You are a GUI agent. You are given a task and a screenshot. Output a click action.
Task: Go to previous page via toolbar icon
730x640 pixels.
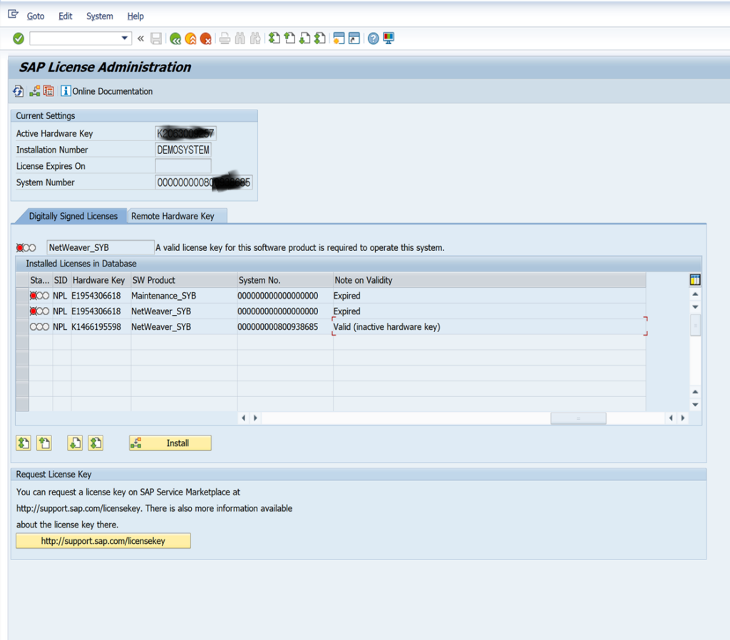point(289,38)
